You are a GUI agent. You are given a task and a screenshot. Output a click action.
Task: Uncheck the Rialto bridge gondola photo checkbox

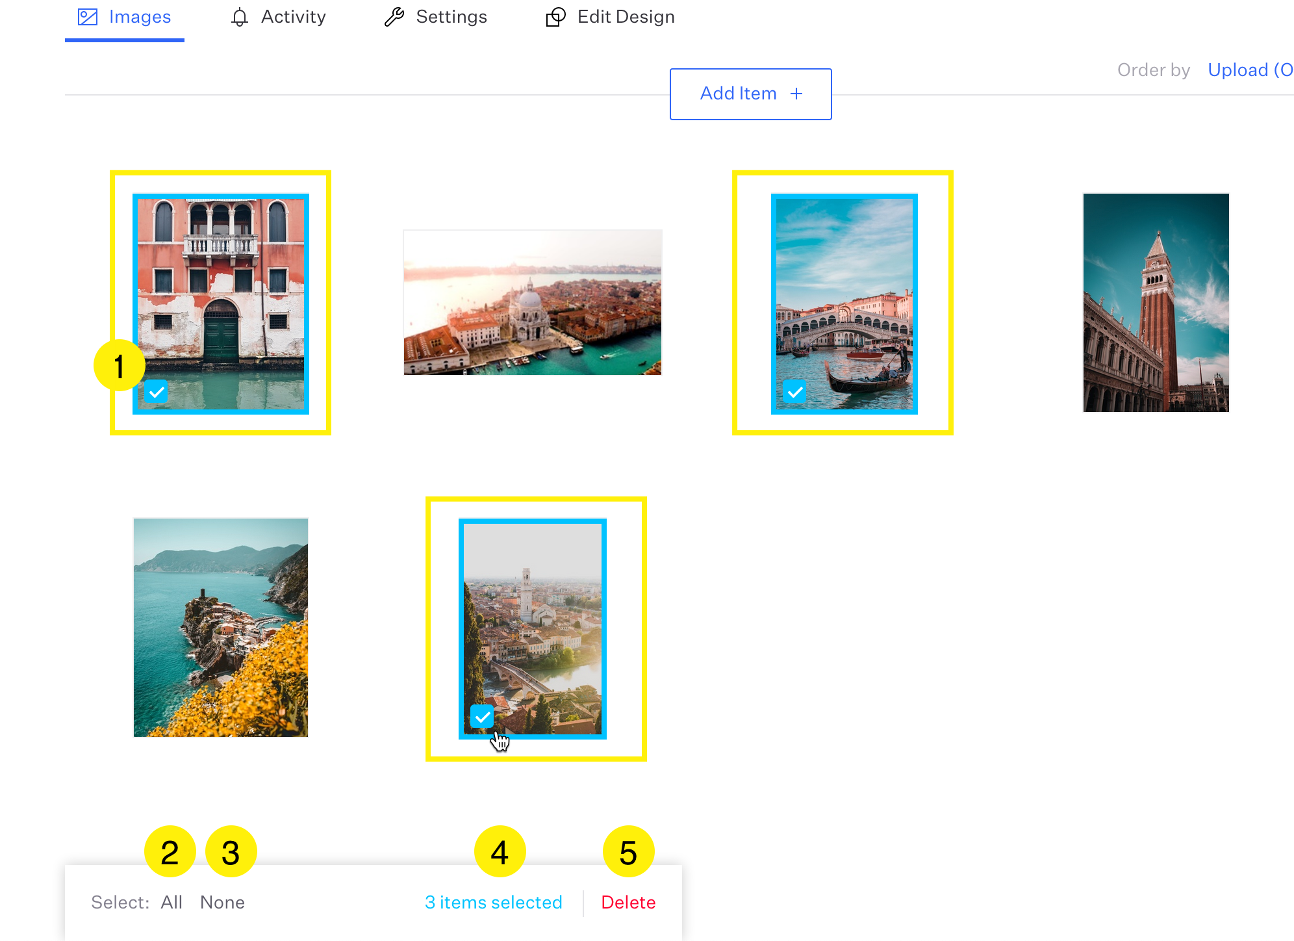pyautogui.click(x=794, y=392)
